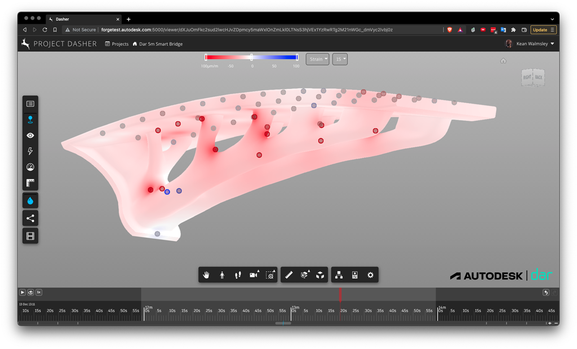This screenshot has height=349, width=577.
Task: Open the Projects menu in header
Action: click(x=117, y=44)
